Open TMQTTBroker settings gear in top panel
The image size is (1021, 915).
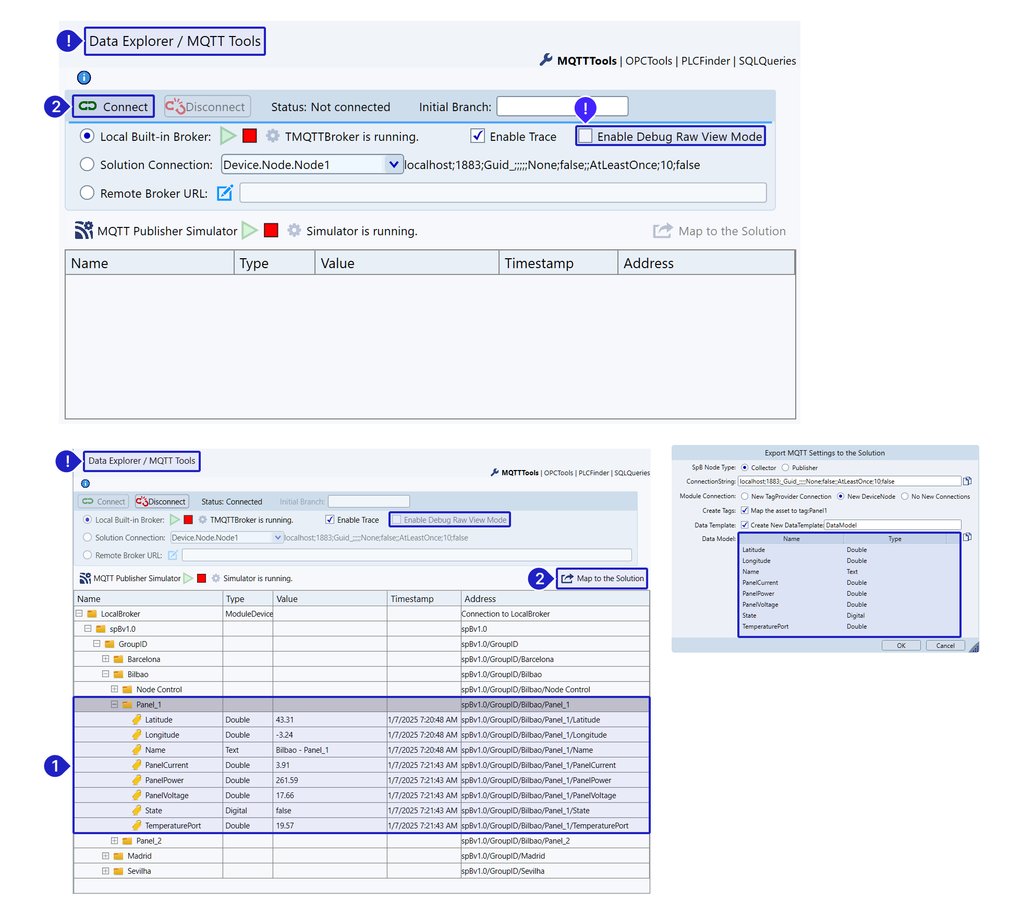click(273, 136)
